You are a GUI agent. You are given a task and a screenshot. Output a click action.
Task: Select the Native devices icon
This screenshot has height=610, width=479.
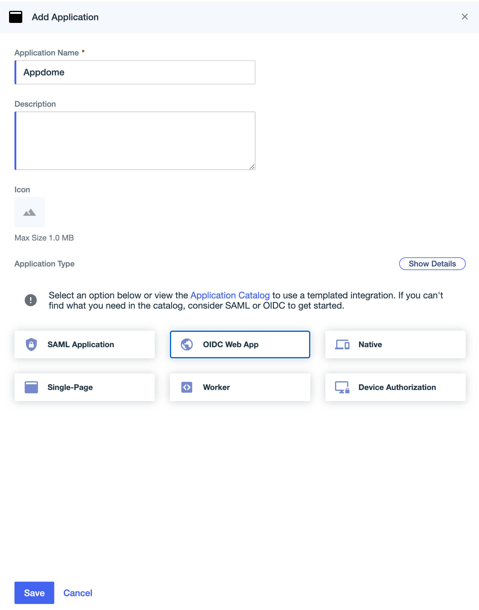coord(343,344)
